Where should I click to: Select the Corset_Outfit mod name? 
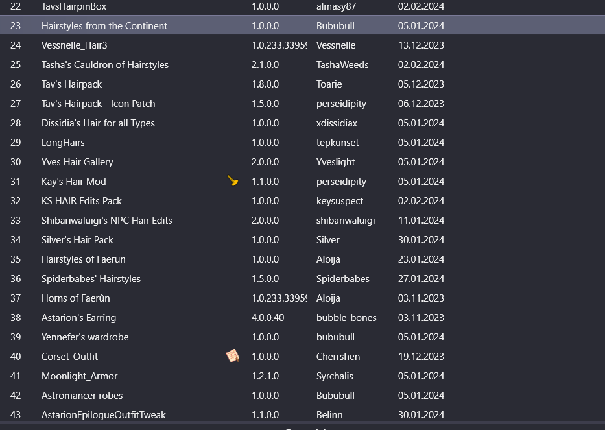[x=69, y=357]
